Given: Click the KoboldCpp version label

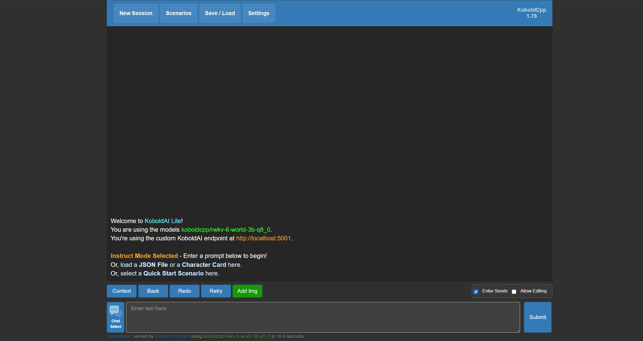Looking at the screenshot, I should tap(531, 13).
